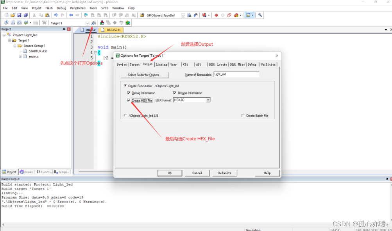Click the Cancel button in Options dialog

point(197,173)
